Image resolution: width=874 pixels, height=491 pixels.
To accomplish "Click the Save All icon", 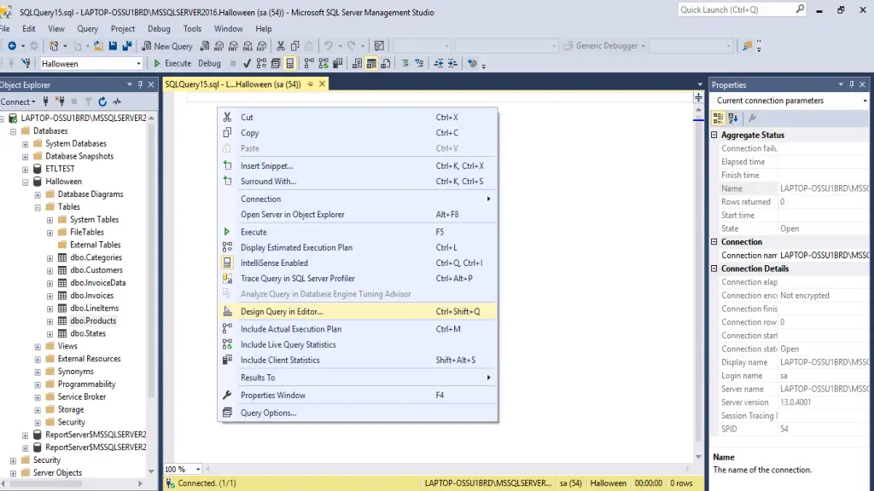I will (x=127, y=46).
